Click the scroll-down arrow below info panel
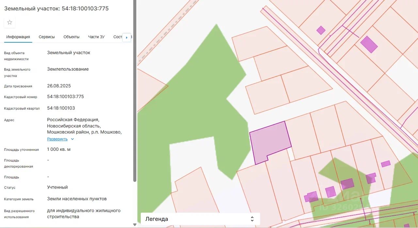The image size is (418, 228). point(135,225)
